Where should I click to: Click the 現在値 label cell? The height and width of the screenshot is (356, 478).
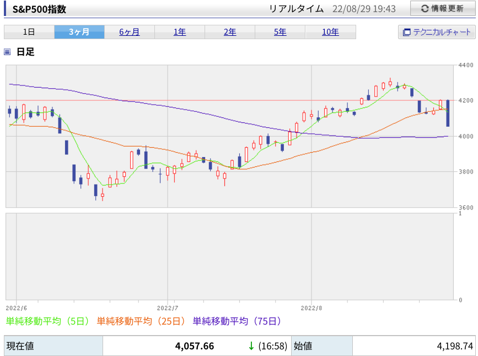53,346
